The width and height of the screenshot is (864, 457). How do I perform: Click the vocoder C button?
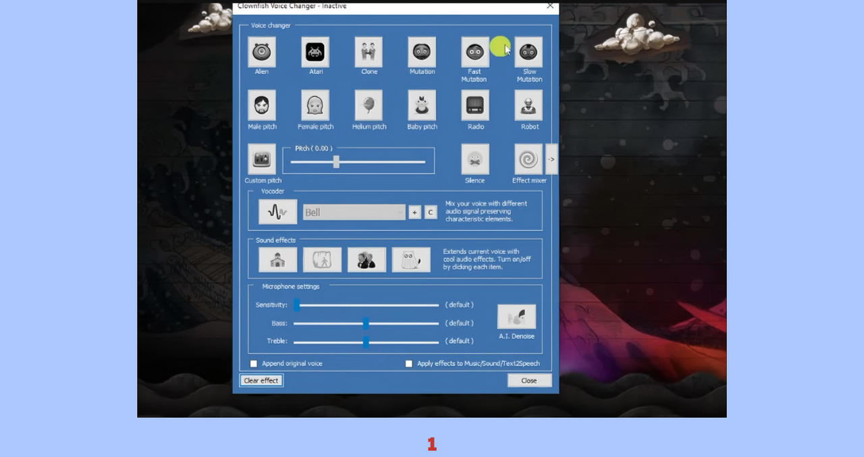(431, 212)
